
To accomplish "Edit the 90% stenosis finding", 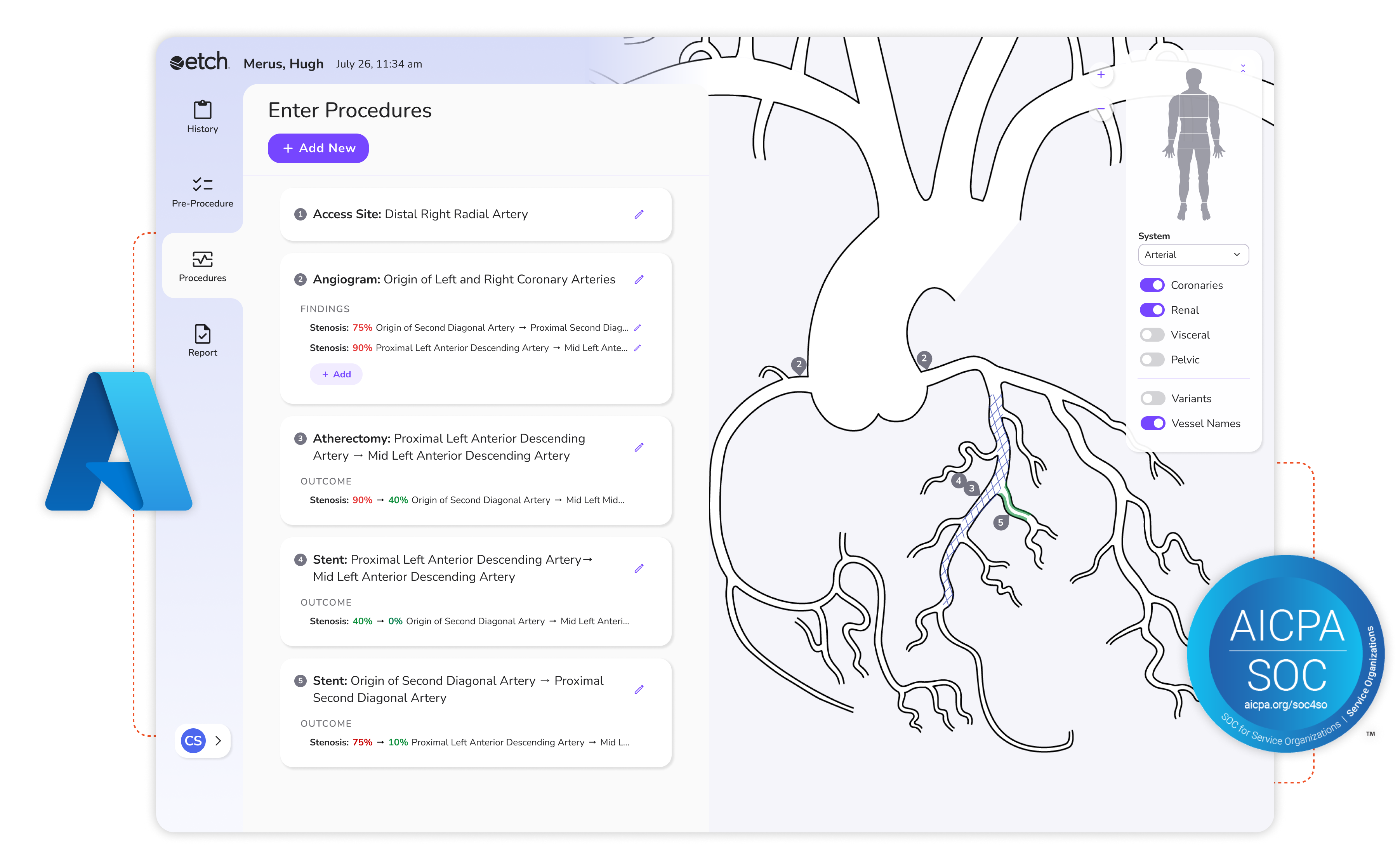I will click(x=637, y=348).
